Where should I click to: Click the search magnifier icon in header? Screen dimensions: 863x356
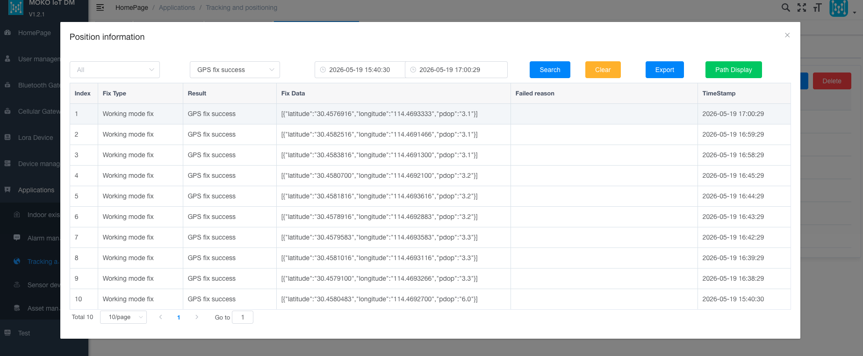pyautogui.click(x=786, y=7)
